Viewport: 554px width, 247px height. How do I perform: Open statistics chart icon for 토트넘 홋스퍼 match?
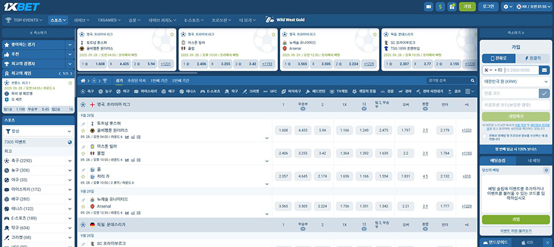point(127,137)
